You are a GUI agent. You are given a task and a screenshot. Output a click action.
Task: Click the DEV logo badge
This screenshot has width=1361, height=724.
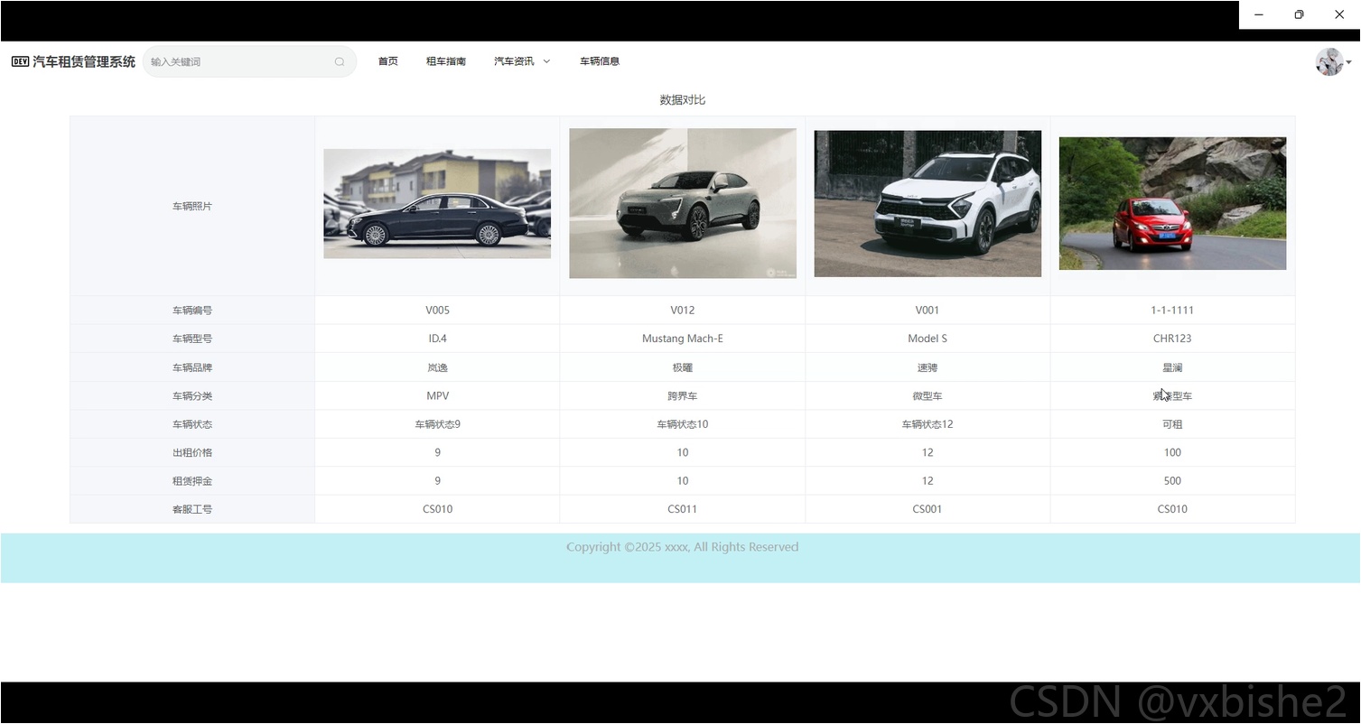click(x=20, y=61)
